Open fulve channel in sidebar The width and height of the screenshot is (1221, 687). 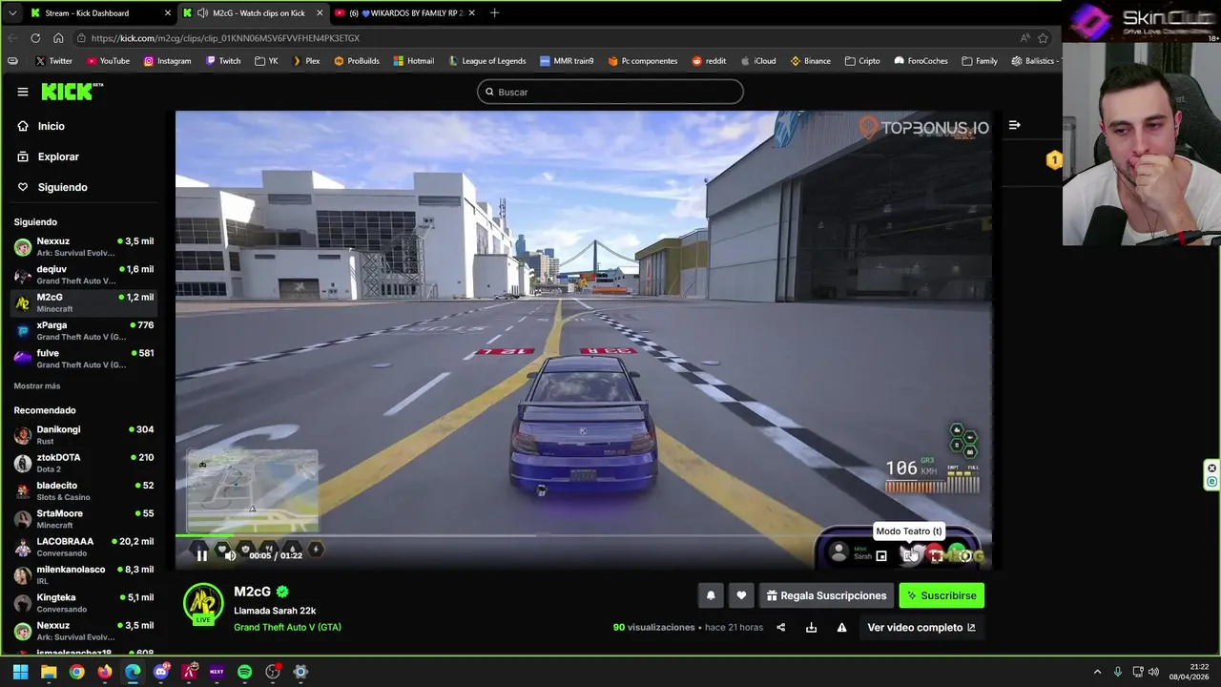[83, 358]
